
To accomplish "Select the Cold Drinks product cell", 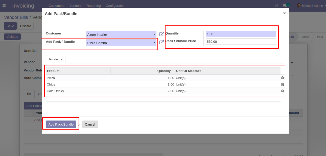I will [x=78, y=91].
